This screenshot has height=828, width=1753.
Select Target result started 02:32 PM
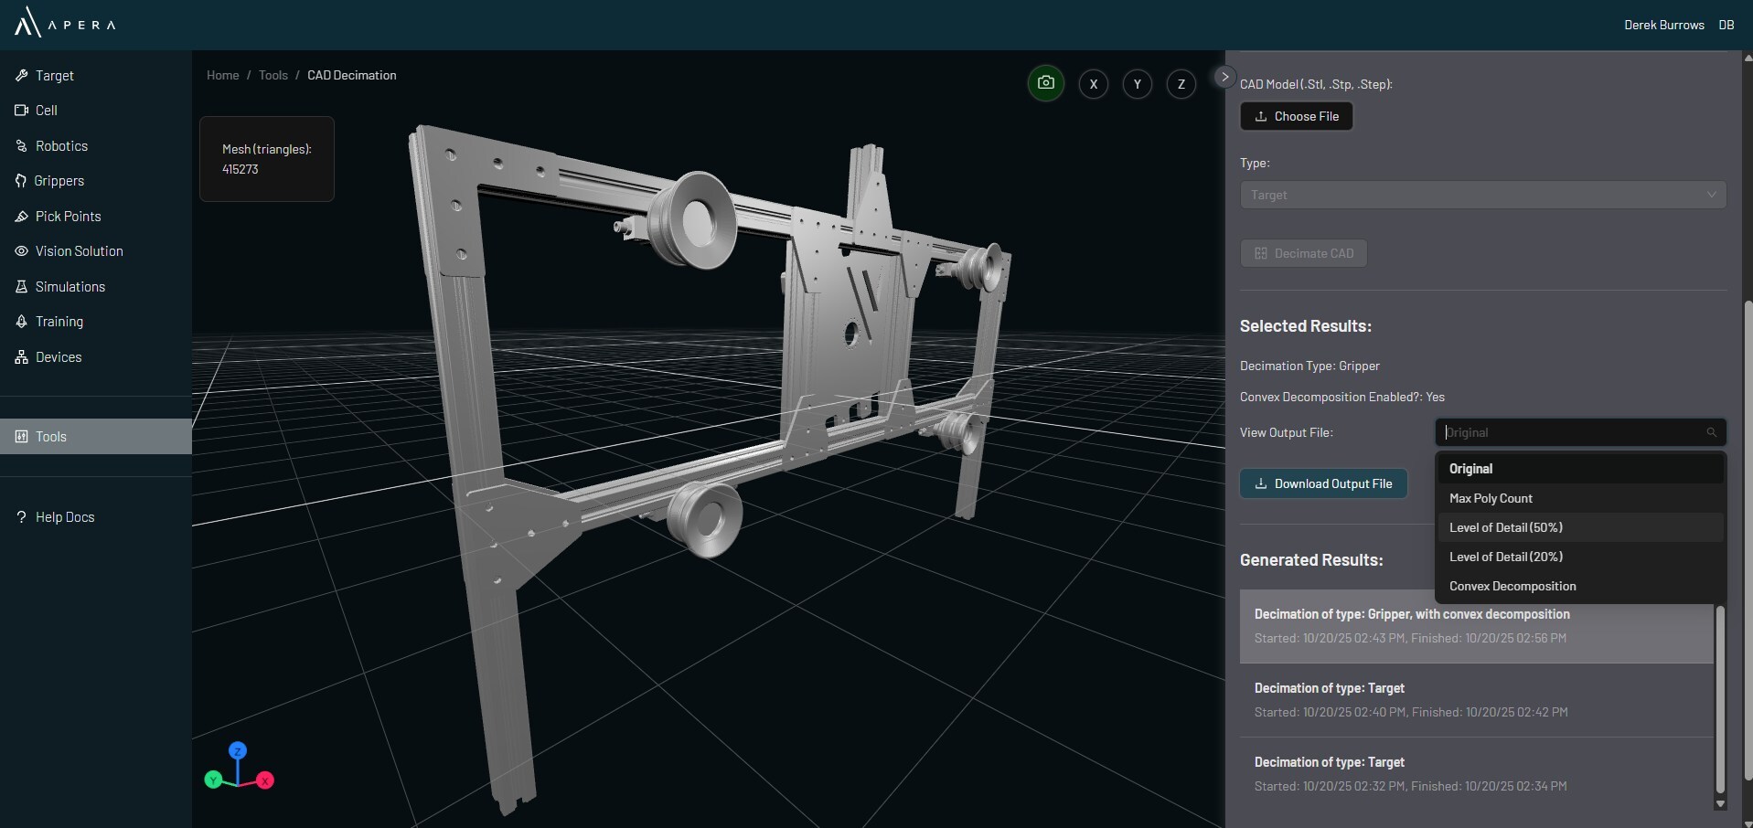[x=1476, y=774]
